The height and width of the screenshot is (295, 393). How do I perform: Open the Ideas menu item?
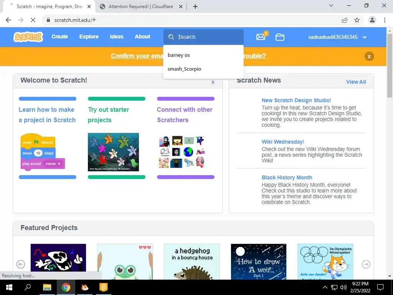click(x=117, y=36)
